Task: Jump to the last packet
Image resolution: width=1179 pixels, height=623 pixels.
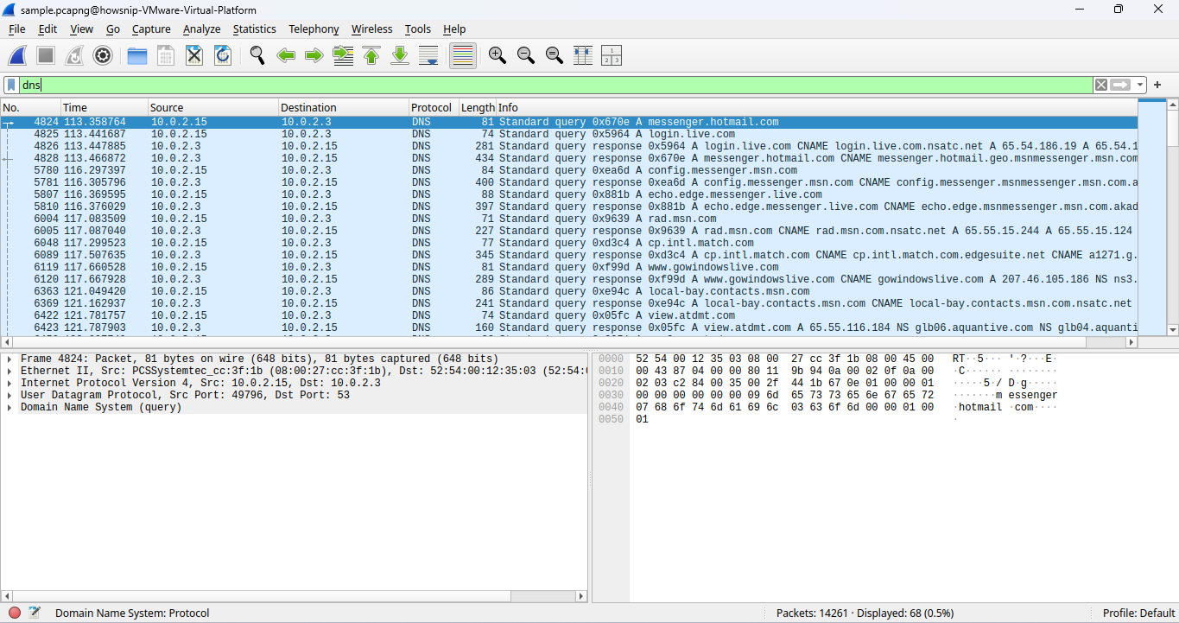Action: [x=400, y=55]
